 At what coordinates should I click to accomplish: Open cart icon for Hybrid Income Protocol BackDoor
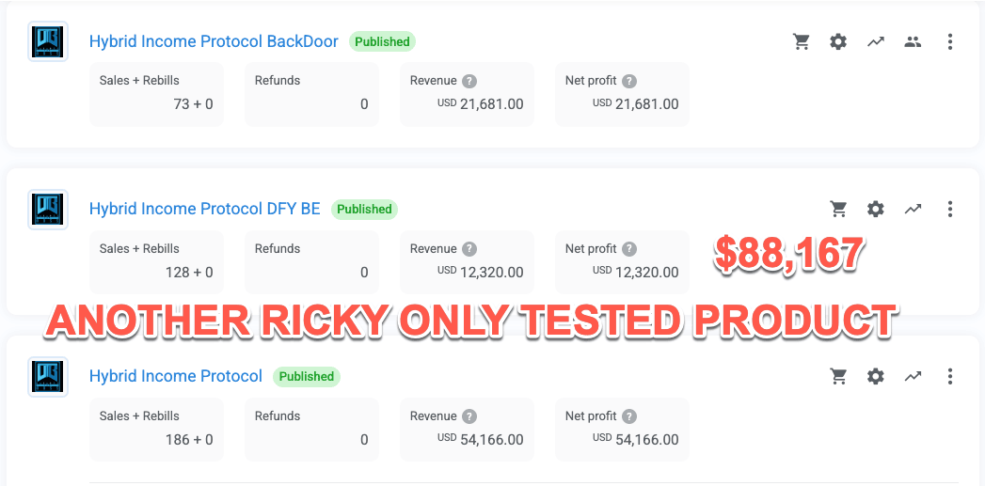coord(801,42)
